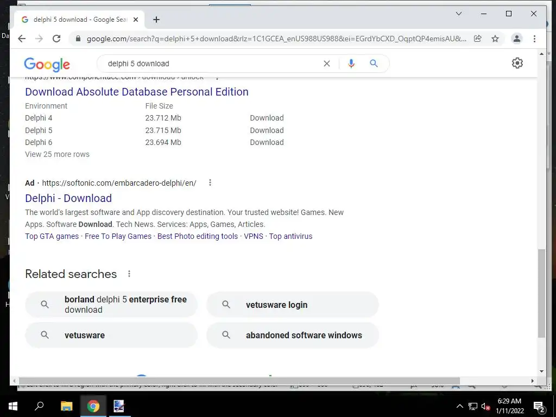Go to Google home via logo
Viewport: 556px width, 417px height.
tap(47, 64)
